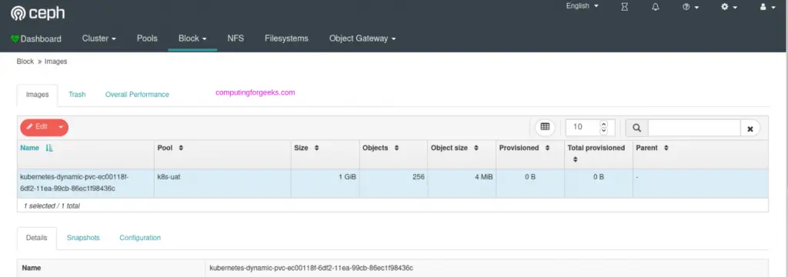Open the English language dropdown
Screen dimensions: 788x277
point(582,6)
